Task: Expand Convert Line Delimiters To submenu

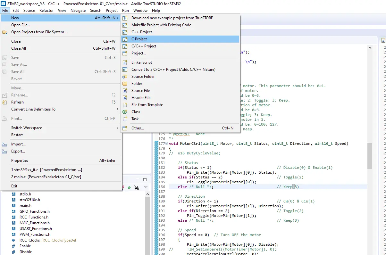Action: click(61, 109)
